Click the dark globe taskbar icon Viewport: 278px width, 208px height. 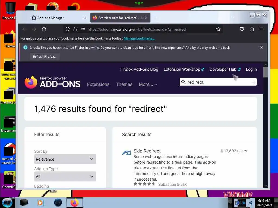pos(58,203)
